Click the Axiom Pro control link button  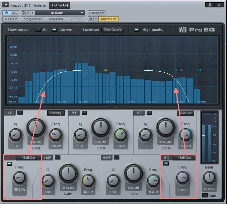[x=108, y=19]
